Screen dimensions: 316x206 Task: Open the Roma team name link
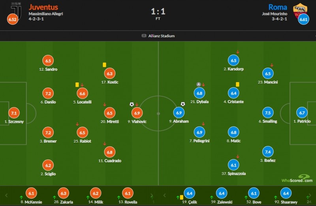tap(278, 7)
